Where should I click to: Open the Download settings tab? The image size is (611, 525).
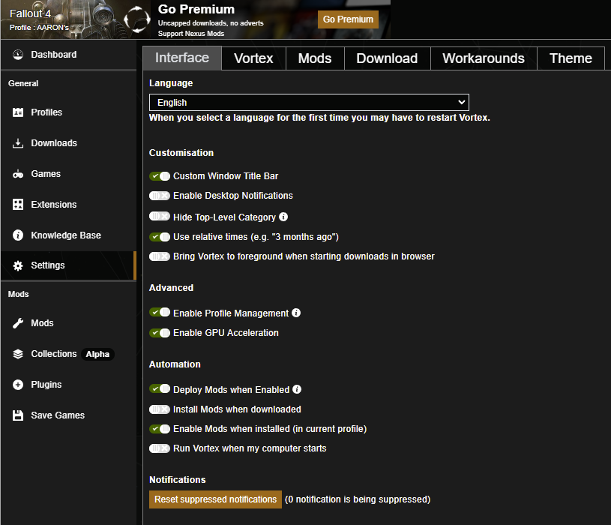pyautogui.click(x=387, y=58)
